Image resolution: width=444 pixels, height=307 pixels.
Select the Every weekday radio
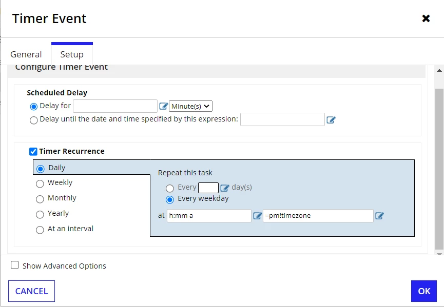(x=170, y=199)
